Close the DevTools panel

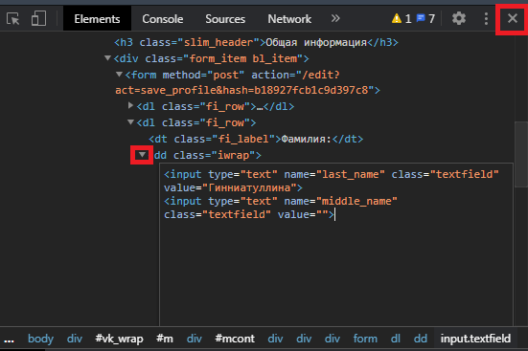[512, 18]
